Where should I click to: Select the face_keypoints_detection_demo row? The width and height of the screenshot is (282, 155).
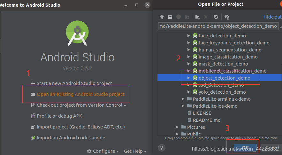point(220,43)
